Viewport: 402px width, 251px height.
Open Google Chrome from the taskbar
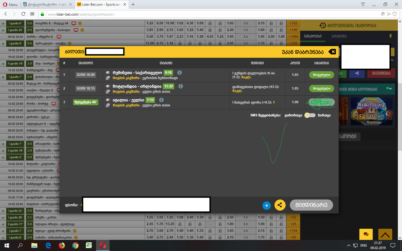coord(75,246)
